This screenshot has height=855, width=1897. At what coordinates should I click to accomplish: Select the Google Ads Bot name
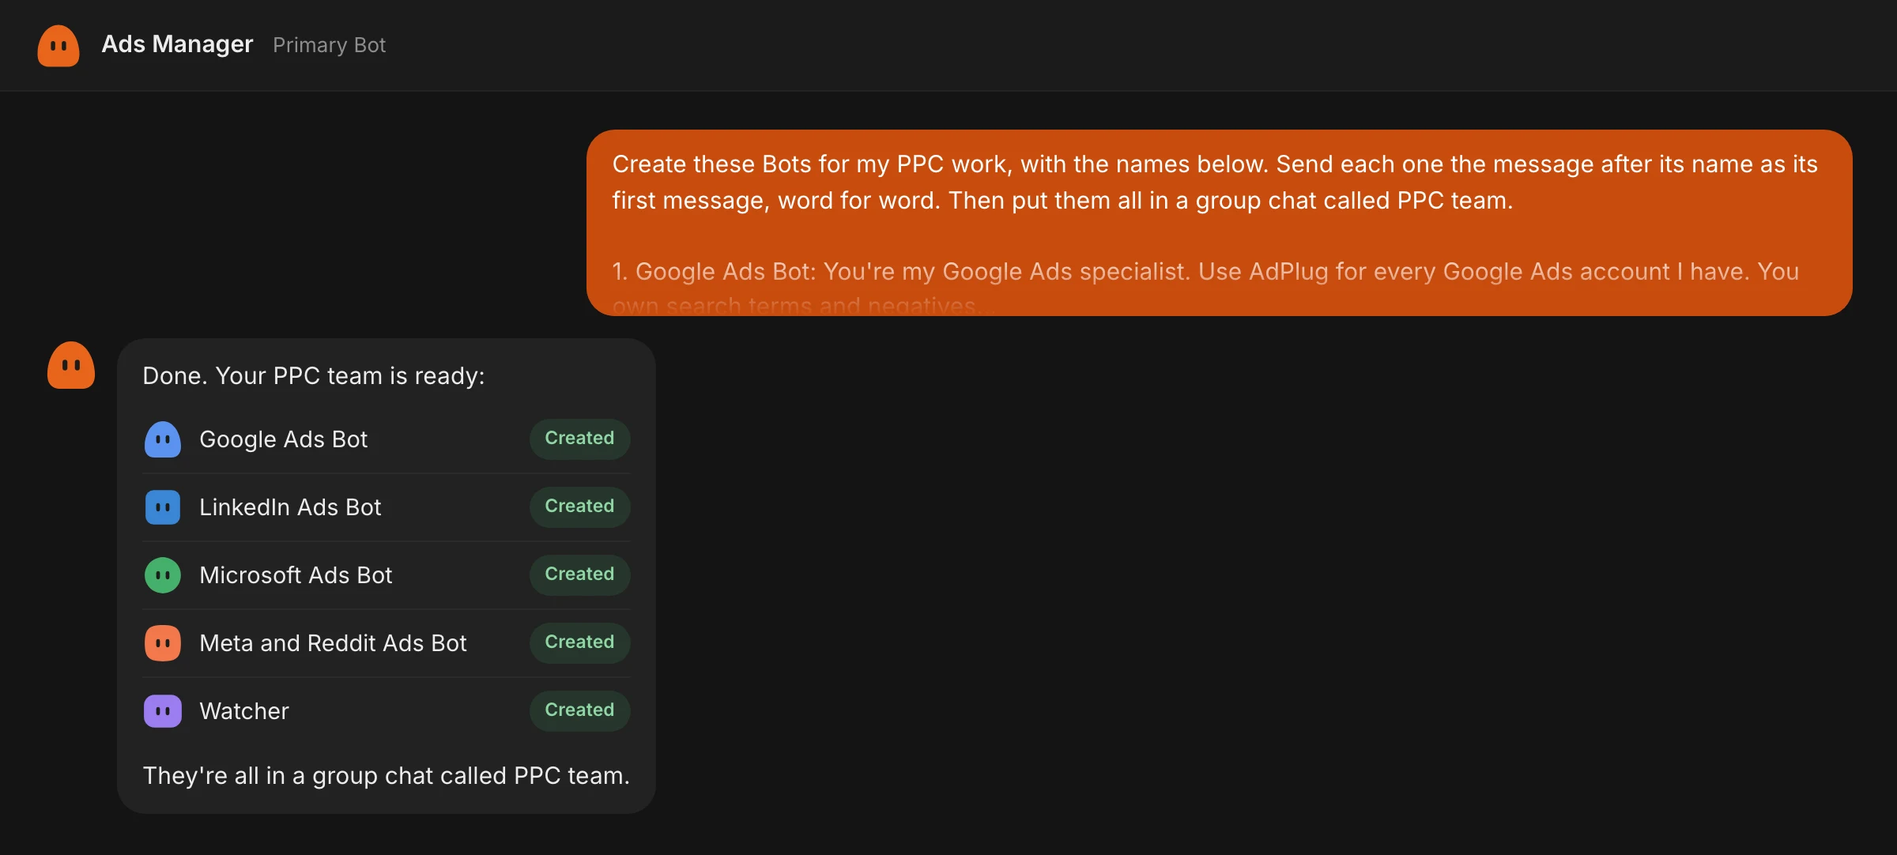pyautogui.click(x=284, y=439)
